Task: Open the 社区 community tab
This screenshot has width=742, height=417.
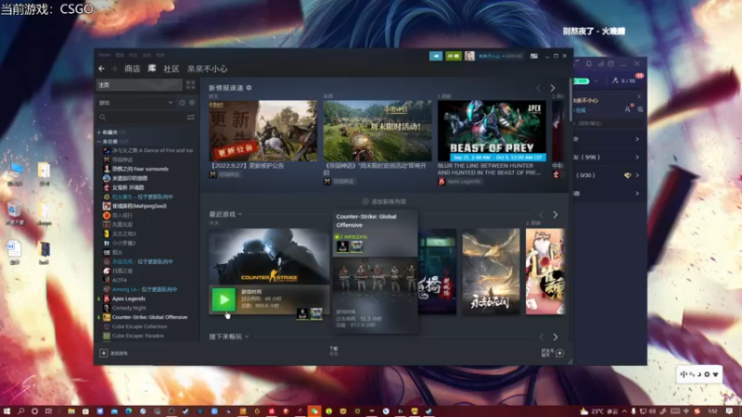Action: click(172, 69)
